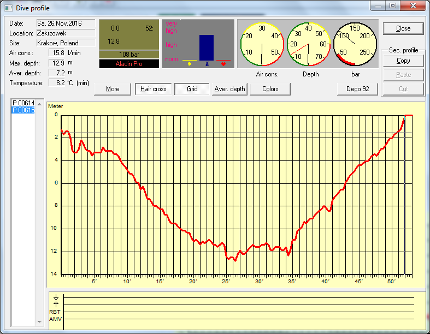The width and height of the screenshot is (430, 334).
Task: Click the Date field value
Action: (66, 23)
